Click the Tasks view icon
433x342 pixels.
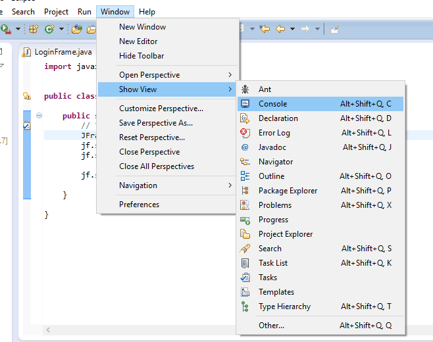coord(245,278)
